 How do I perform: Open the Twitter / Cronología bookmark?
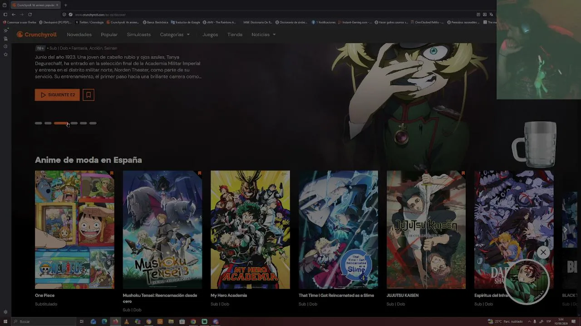click(89, 22)
